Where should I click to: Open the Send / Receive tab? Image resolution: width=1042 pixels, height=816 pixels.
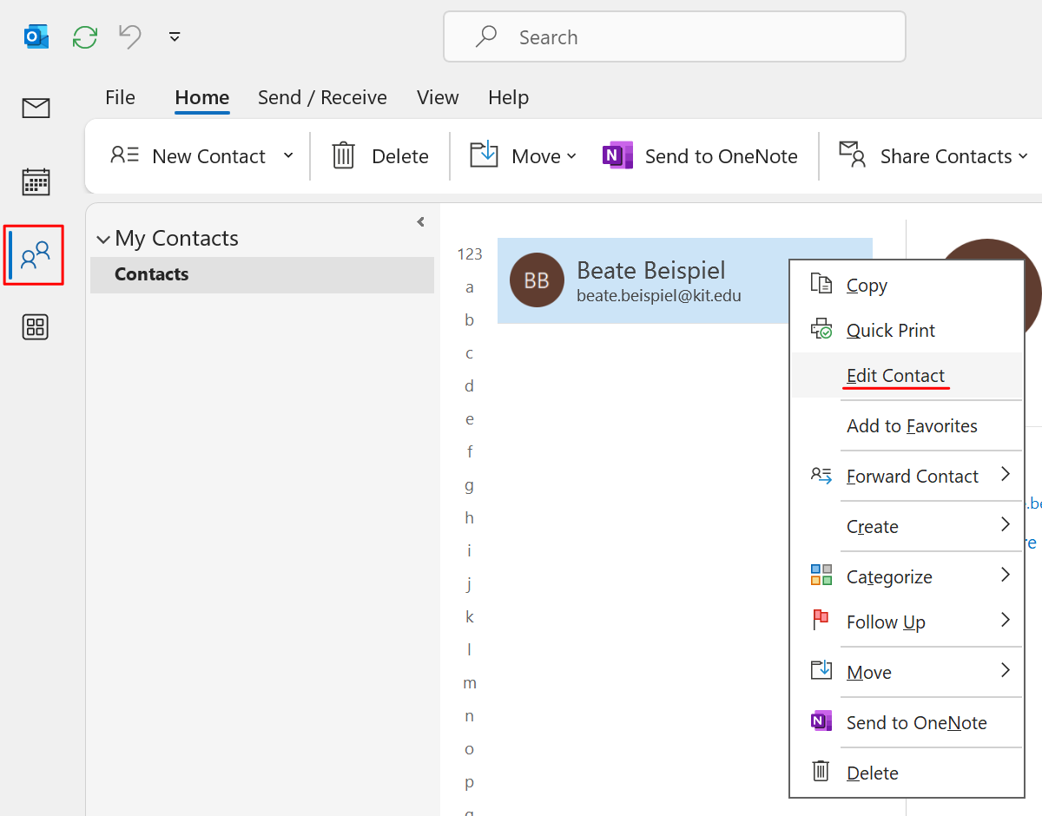(322, 97)
